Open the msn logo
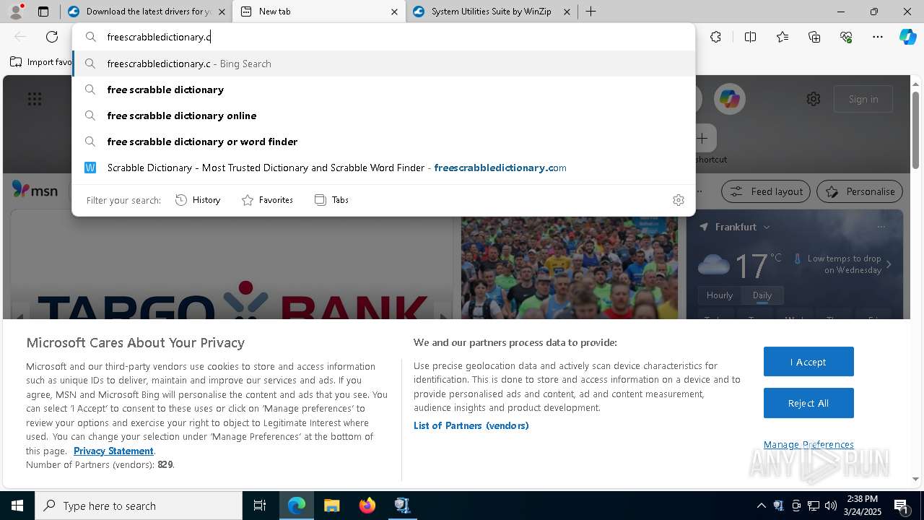 click(35, 190)
